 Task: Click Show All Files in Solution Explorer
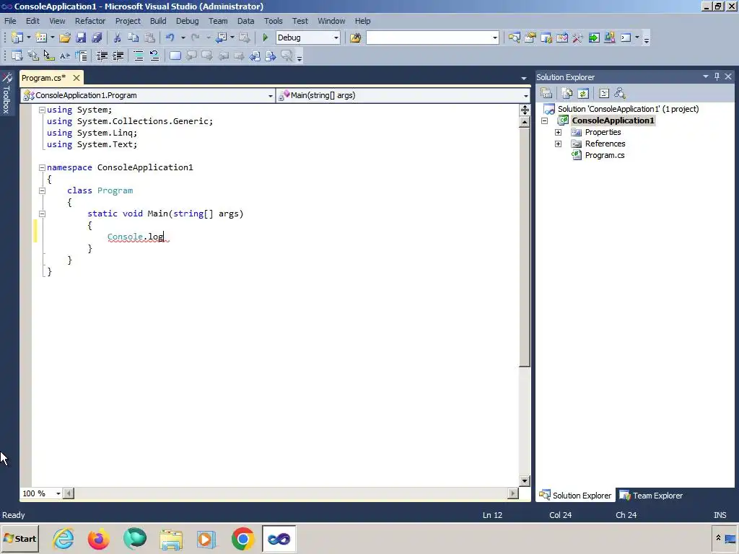[567, 93]
